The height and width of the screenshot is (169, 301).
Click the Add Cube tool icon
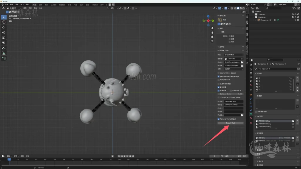(4, 58)
